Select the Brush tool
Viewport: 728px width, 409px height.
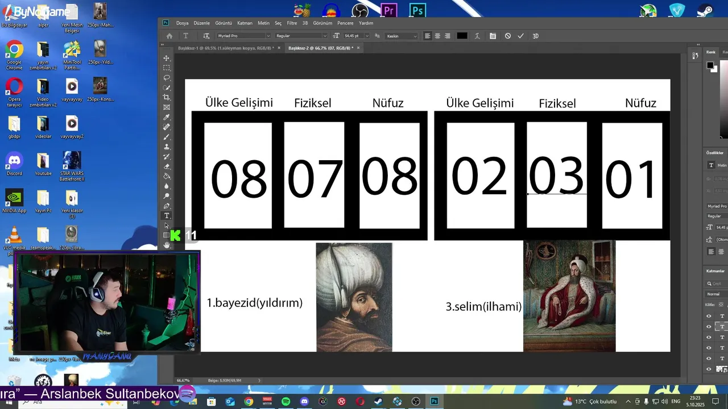(167, 137)
